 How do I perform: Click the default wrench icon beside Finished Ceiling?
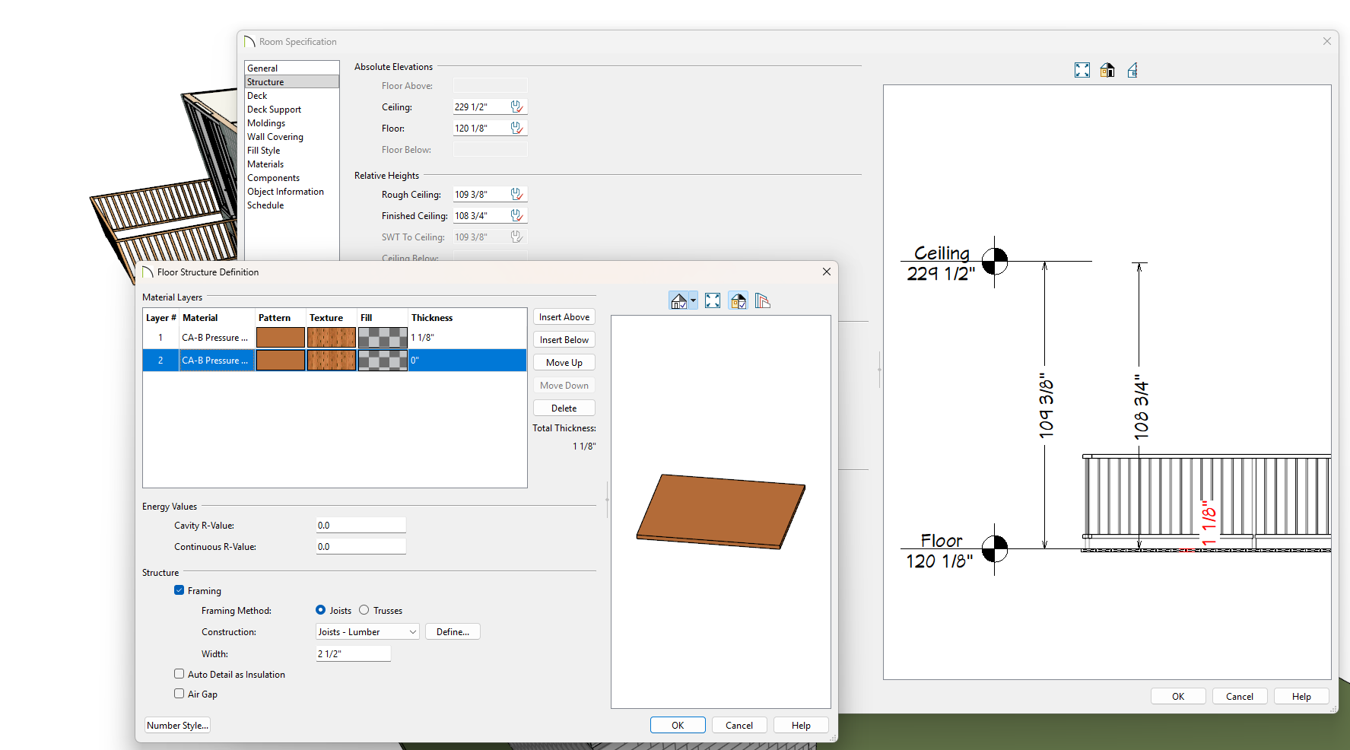click(516, 216)
